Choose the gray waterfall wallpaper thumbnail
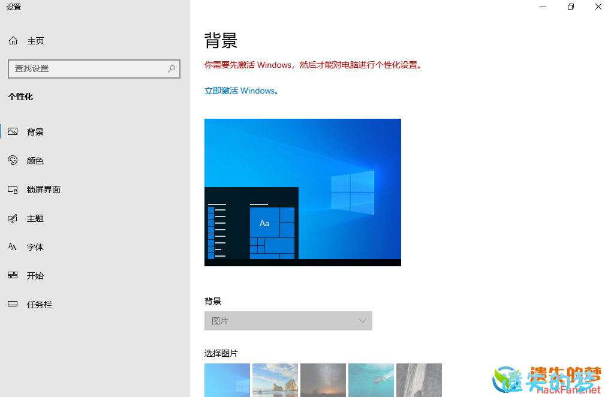 click(x=419, y=380)
